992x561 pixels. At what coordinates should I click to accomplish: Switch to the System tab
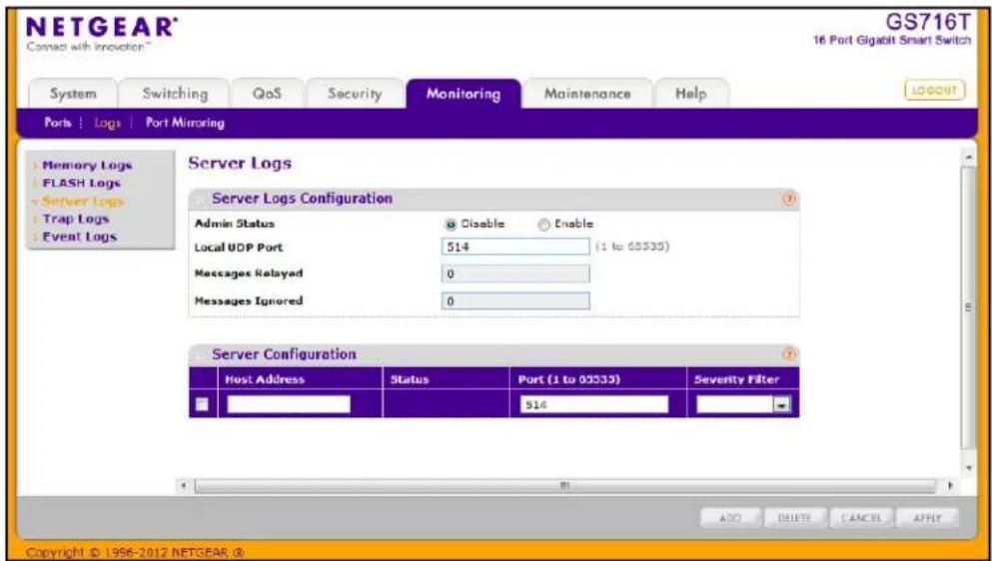point(73,94)
